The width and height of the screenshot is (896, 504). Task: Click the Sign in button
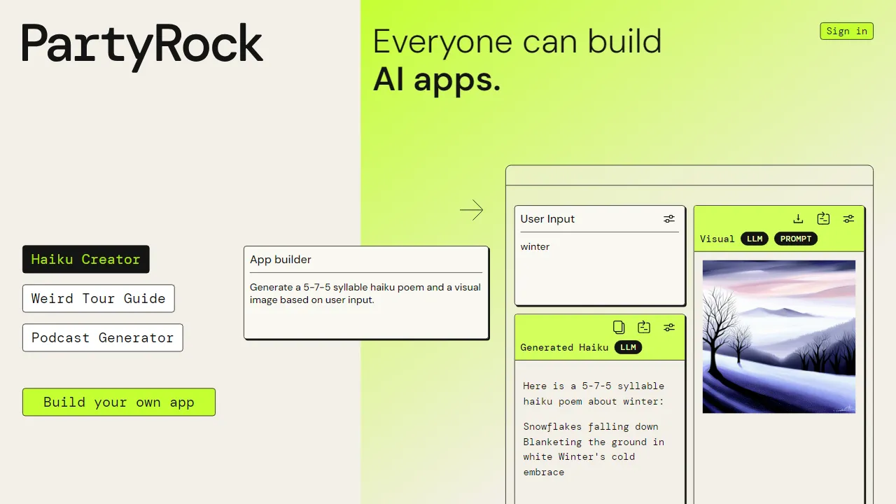(846, 31)
